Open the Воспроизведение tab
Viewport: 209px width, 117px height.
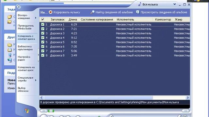pos(27,17)
